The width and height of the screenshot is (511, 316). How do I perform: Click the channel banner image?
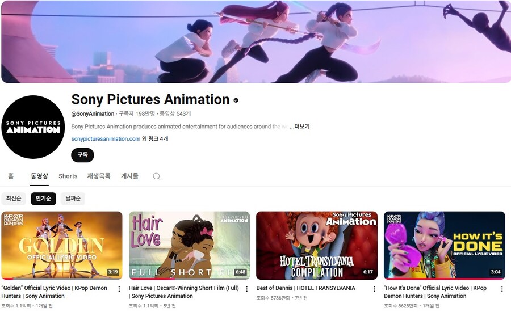(256, 41)
